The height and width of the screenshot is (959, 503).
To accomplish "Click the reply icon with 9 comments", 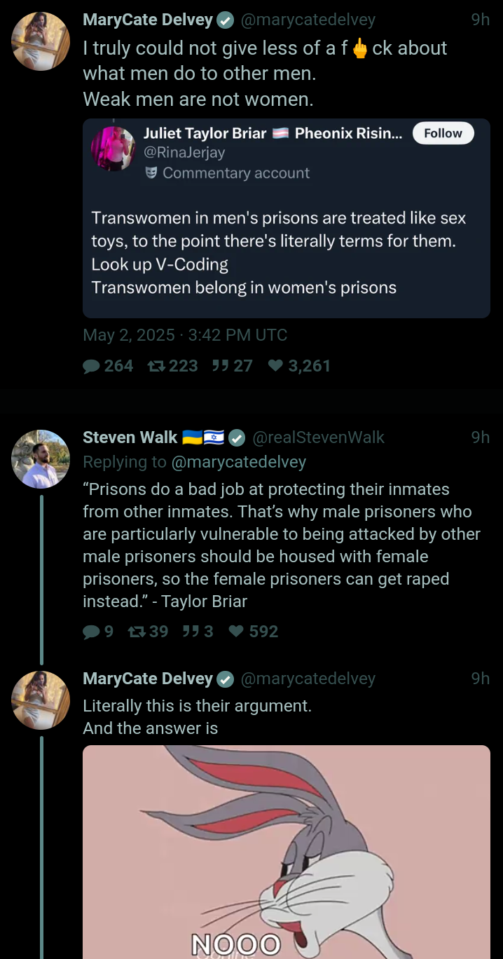I will (x=92, y=632).
